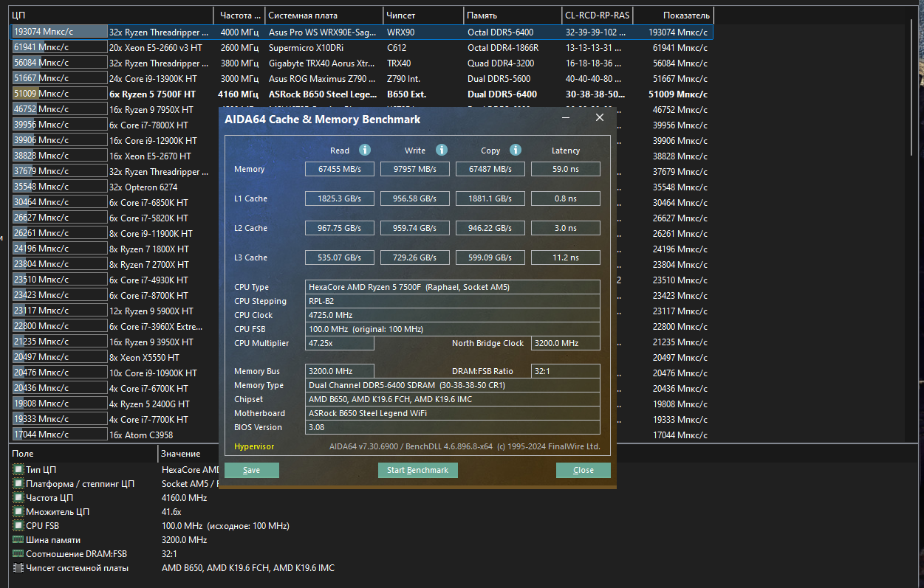Click the DRAM:FSB Ratio field 32:1

click(566, 371)
